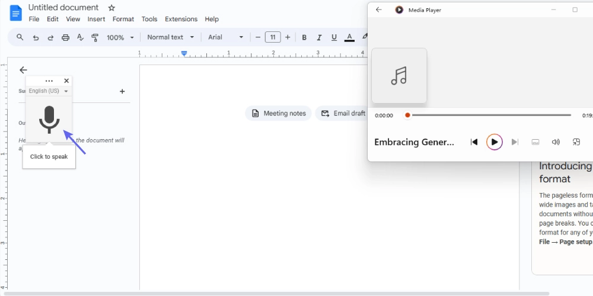The width and height of the screenshot is (593, 296).
Task: Activate the paint format tool
Action: (x=95, y=37)
